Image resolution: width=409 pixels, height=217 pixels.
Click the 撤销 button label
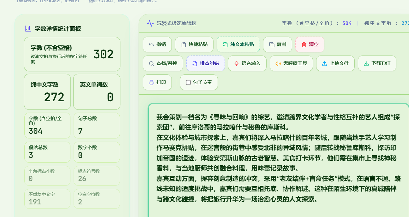pos(161,44)
